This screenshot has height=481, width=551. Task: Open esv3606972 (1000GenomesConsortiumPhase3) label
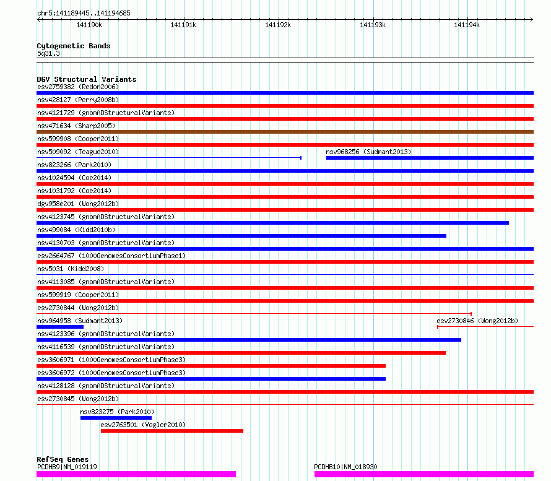coord(111,373)
